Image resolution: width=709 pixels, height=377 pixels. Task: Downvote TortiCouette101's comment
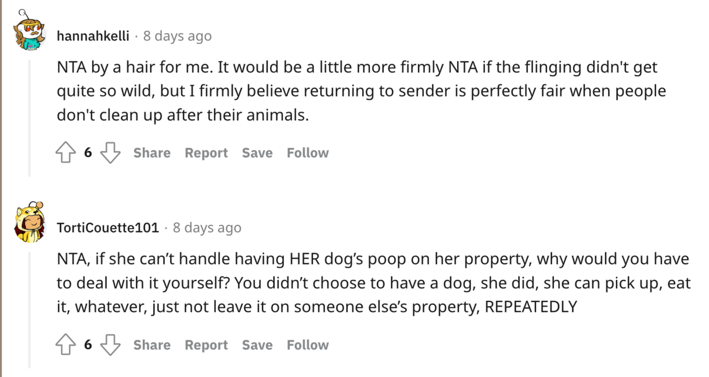pos(111,344)
